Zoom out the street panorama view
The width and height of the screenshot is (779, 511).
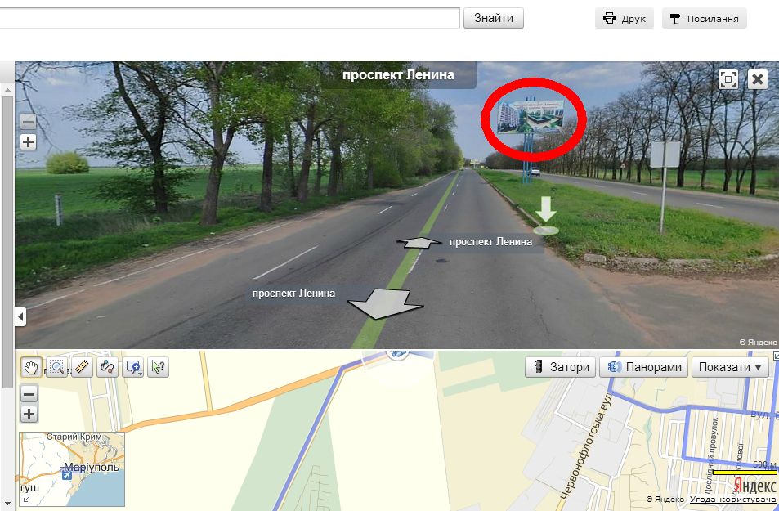(x=28, y=122)
